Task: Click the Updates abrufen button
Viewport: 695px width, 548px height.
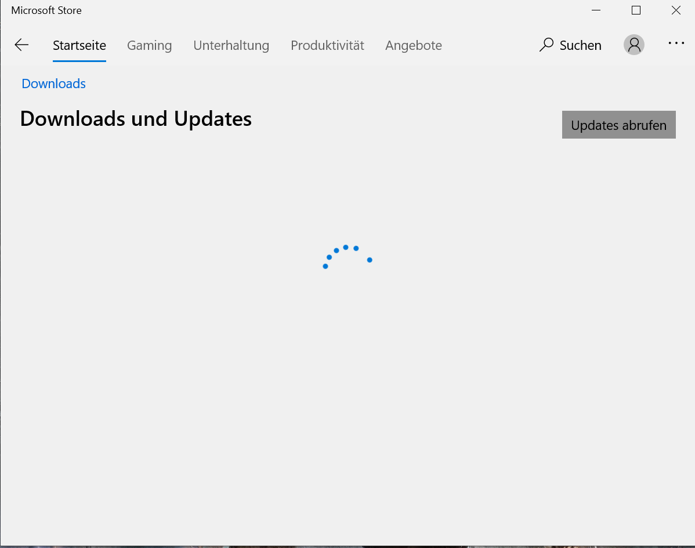Action: [x=619, y=125]
